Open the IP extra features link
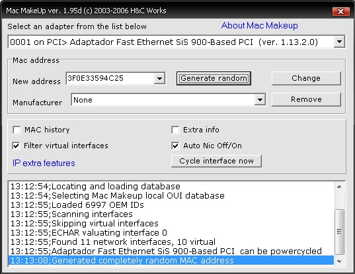Screen dimensions: 355x274 tap(44, 163)
